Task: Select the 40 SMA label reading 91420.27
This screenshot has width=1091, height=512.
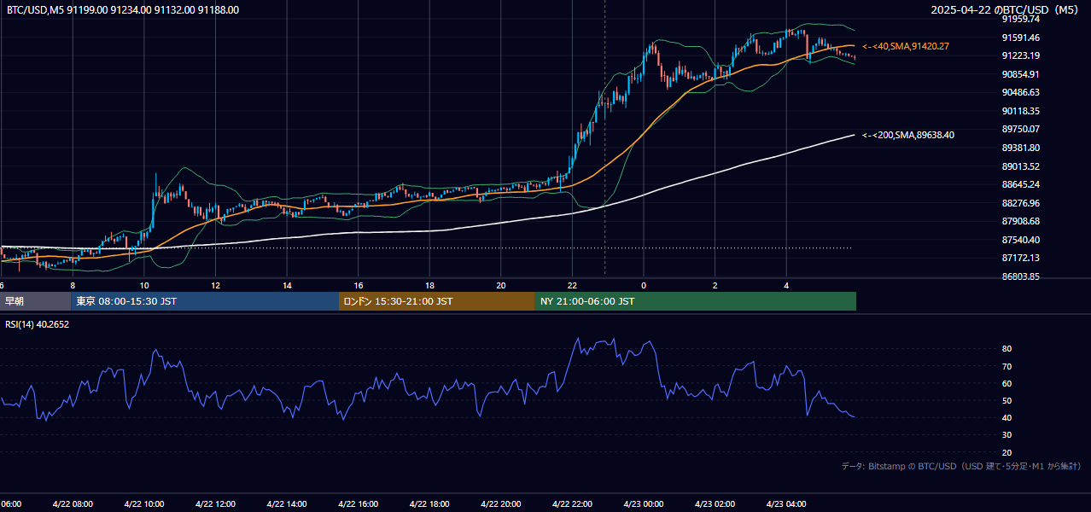Action: tap(906, 46)
